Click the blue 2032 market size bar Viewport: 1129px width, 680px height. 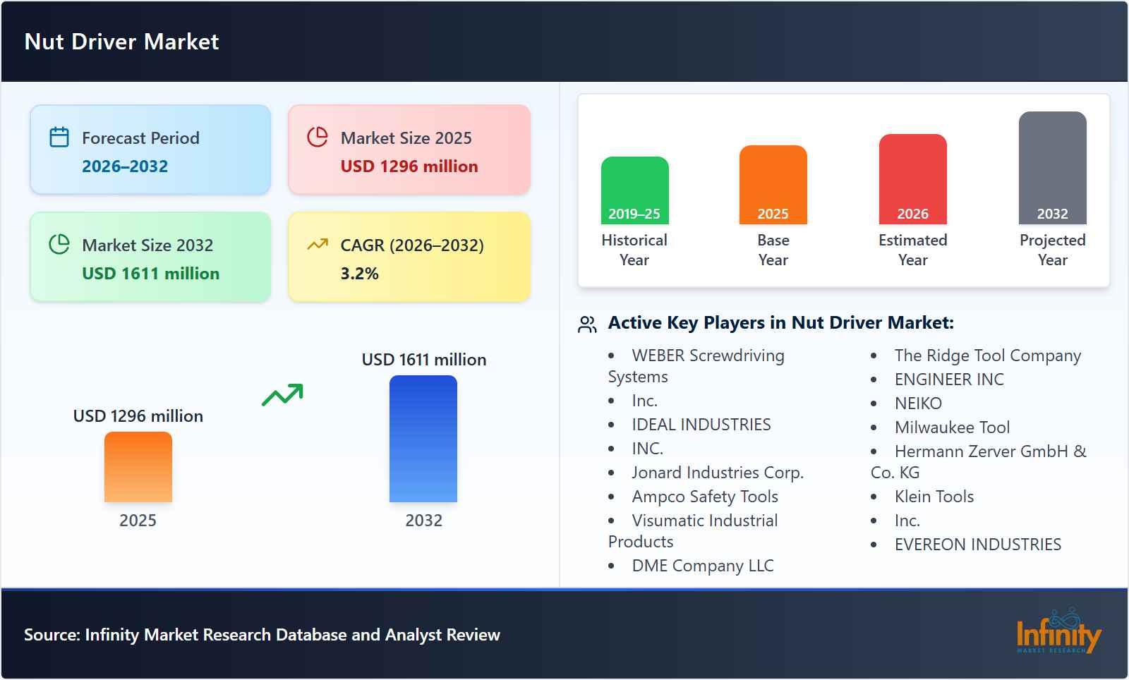coord(423,439)
